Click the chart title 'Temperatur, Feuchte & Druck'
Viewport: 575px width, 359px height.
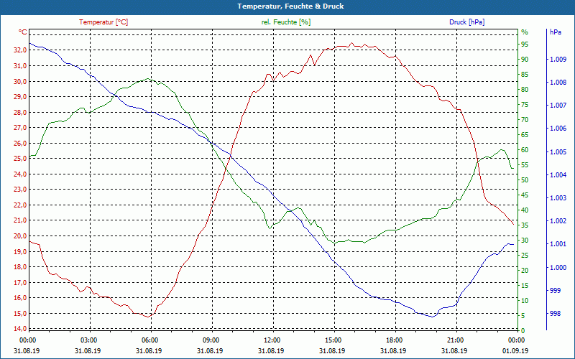coord(290,6)
